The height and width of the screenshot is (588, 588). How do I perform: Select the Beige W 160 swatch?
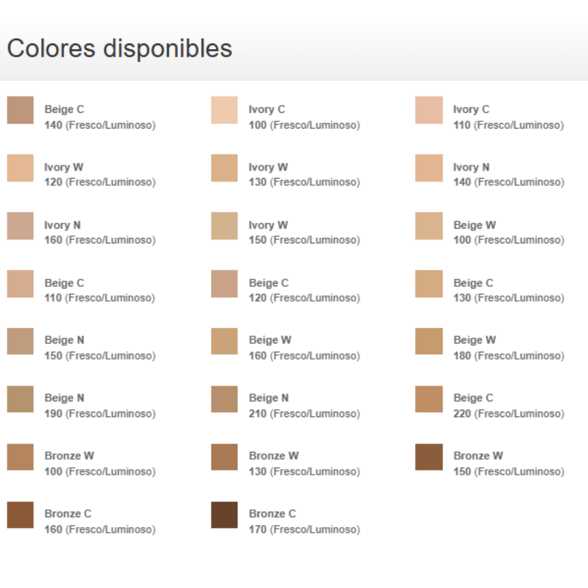[x=224, y=341]
